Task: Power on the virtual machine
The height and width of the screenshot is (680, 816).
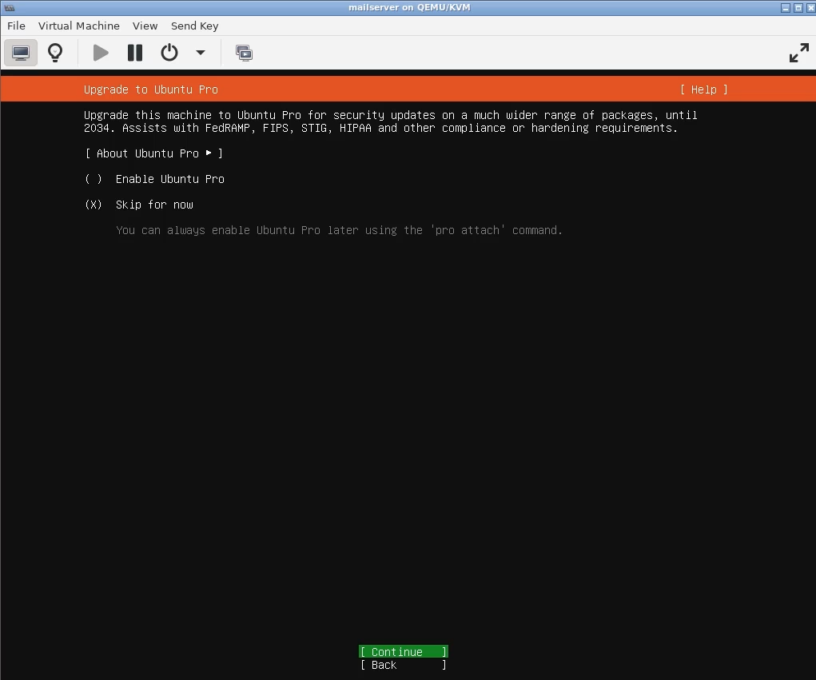Action: [101, 53]
